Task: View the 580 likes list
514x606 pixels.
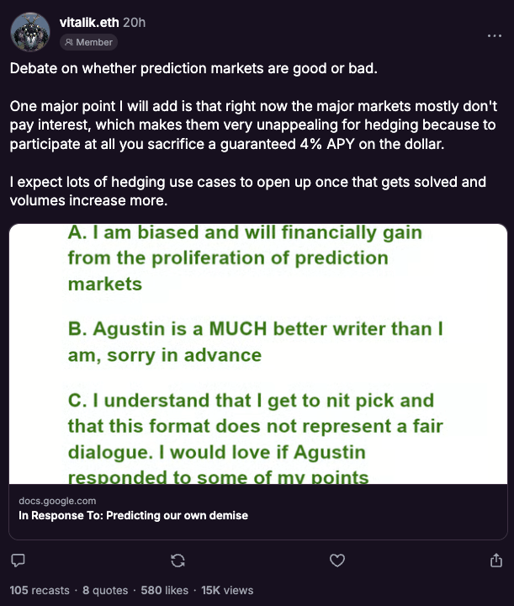Action: pyautogui.click(x=165, y=590)
